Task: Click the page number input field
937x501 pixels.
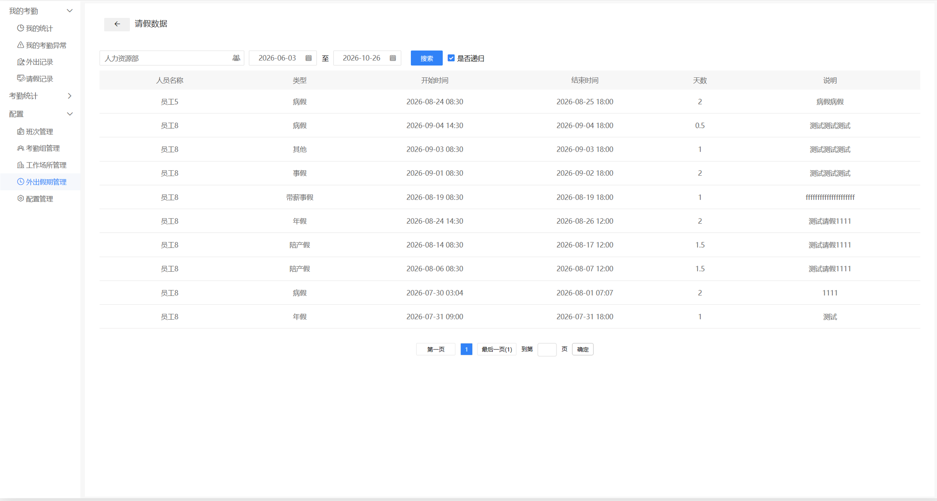Action: (x=547, y=349)
